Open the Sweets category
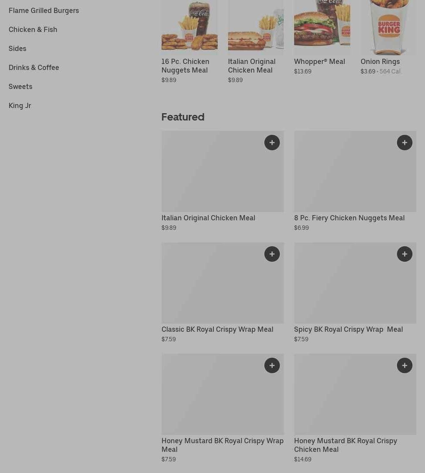 click(20, 86)
